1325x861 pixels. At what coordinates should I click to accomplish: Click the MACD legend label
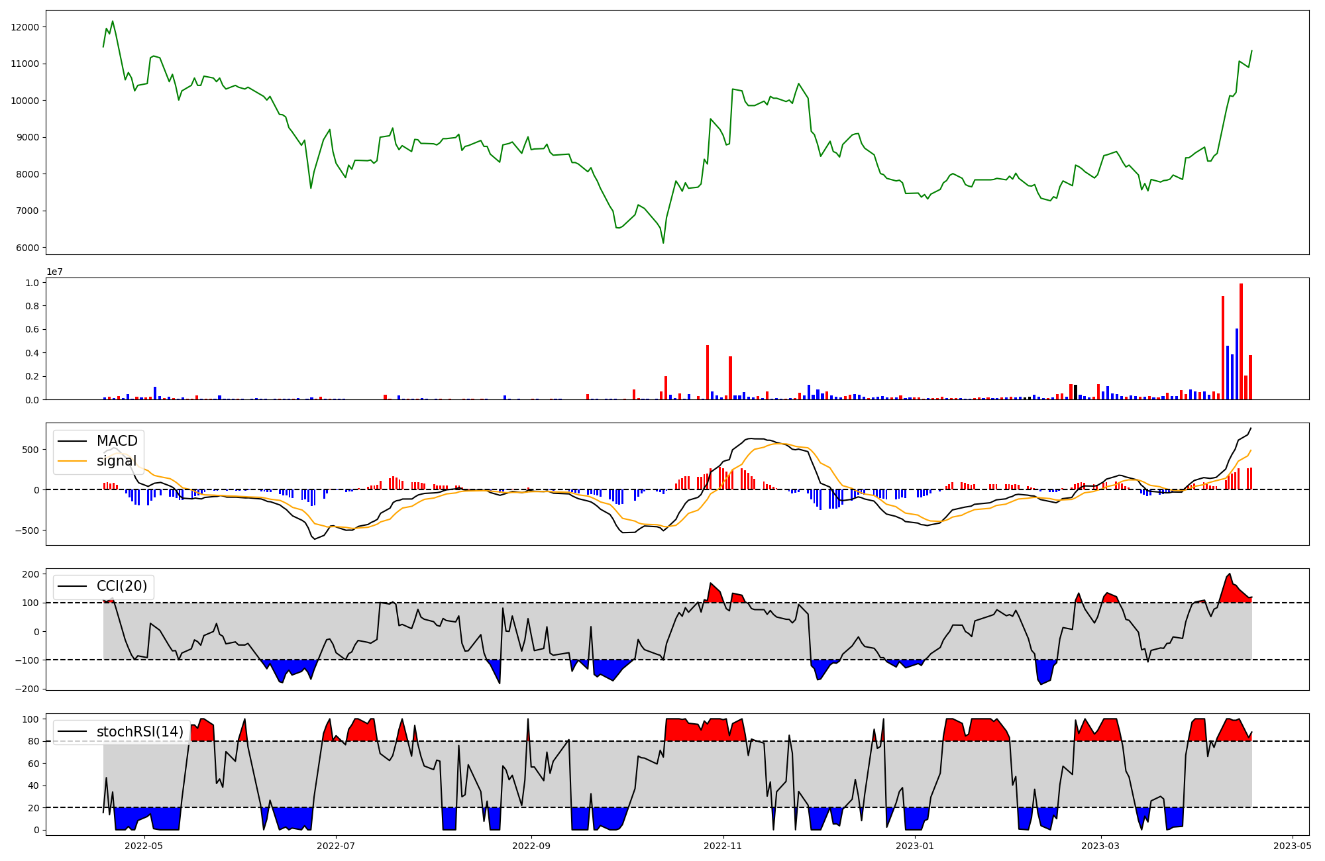tap(117, 441)
